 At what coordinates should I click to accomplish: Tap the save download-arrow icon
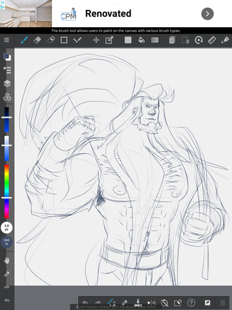[x=138, y=303]
